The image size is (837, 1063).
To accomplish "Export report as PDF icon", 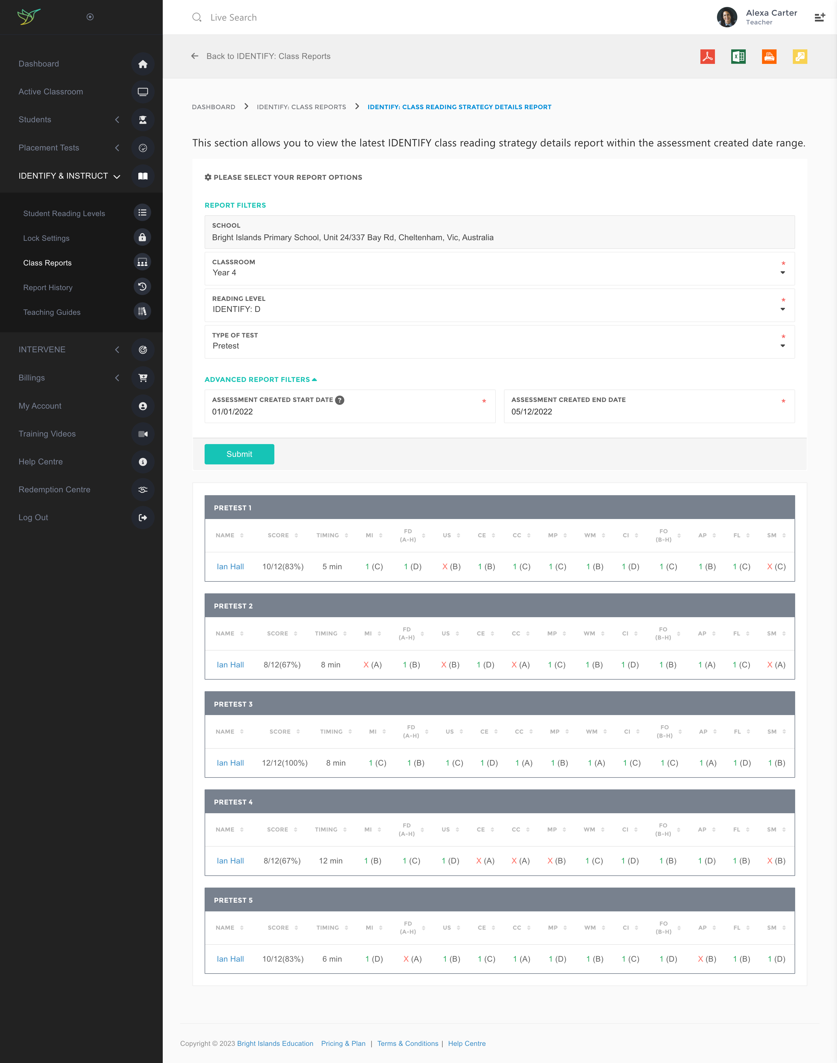I will (707, 56).
